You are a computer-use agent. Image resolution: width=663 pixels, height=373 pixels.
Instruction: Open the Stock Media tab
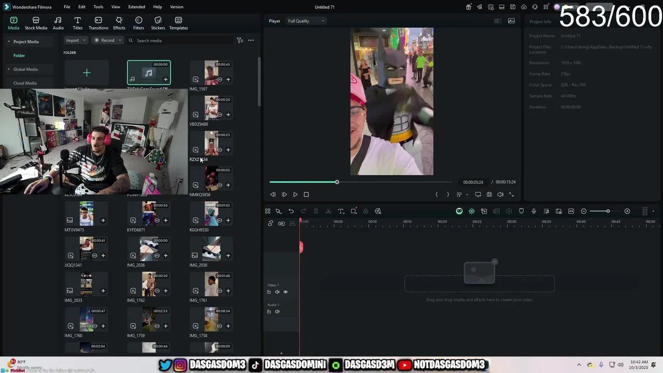tap(36, 23)
